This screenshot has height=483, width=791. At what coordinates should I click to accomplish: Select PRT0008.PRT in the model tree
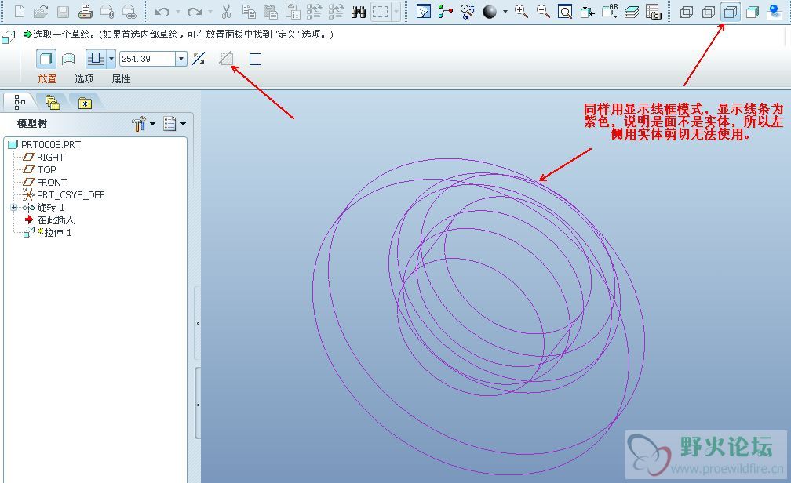45,145
